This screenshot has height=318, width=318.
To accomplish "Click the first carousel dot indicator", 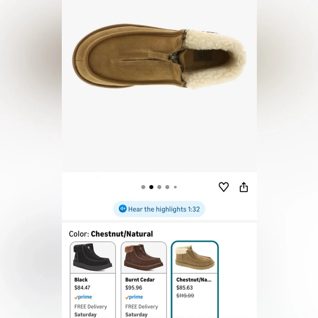I will coord(143,187).
